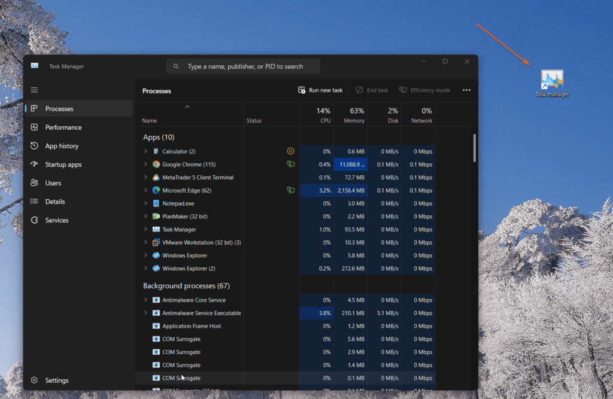
Task: Expand the Calculator (2) process group
Action: click(x=145, y=151)
